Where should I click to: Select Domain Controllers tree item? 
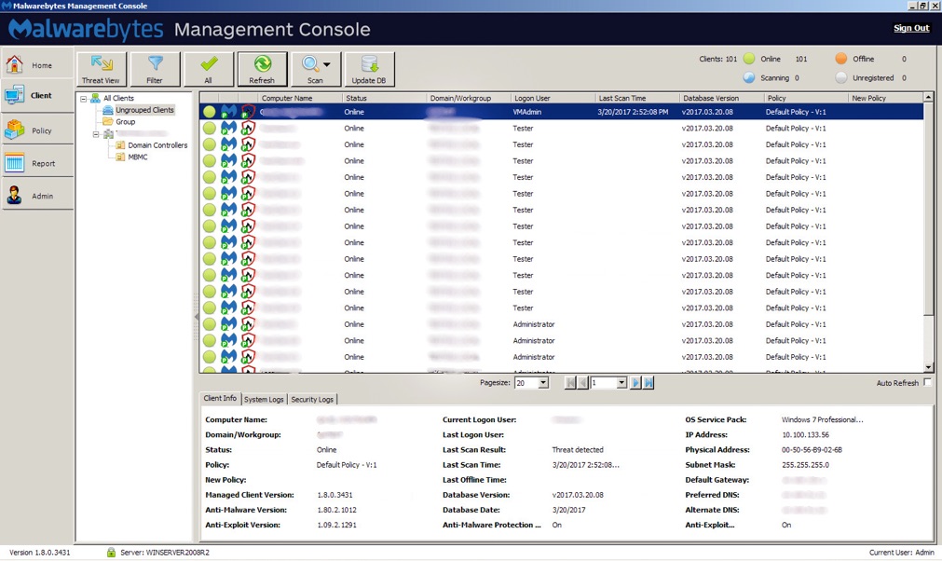(x=157, y=145)
